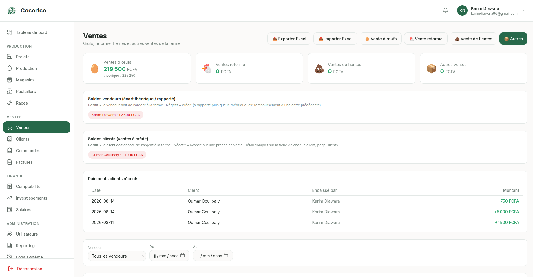533x277 pixels.
Task: Click the egg icon beside Production
Action: click(10, 68)
